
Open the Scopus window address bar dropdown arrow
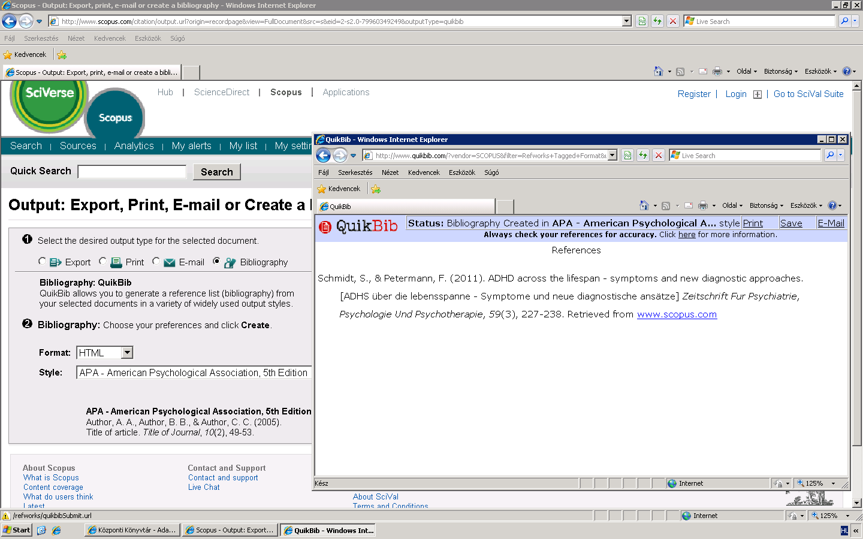coord(627,21)
